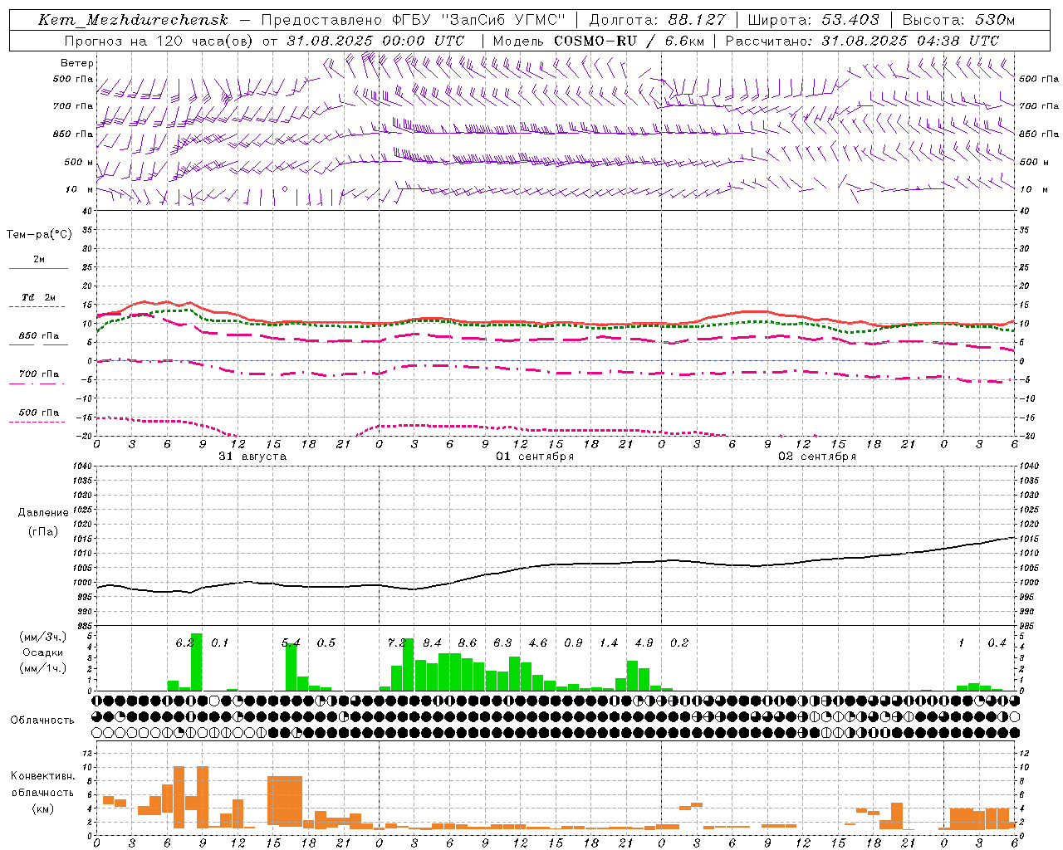Click the 4.9 precipitation total
The height and width of the screenshot is (850, 1063).
tap(644, 643)
